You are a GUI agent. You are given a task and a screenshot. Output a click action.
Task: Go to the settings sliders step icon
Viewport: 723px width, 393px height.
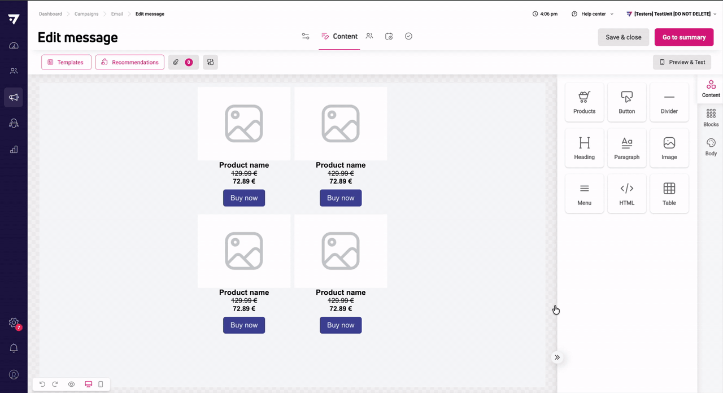[x=306, y=36]
